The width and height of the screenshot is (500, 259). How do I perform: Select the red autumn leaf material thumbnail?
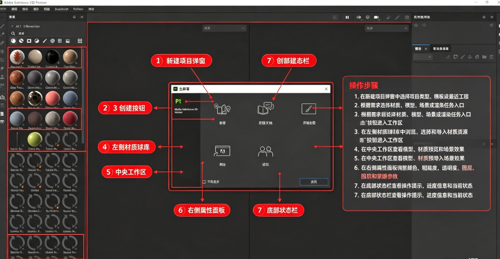pyautogui.click(x=17, y=57)
